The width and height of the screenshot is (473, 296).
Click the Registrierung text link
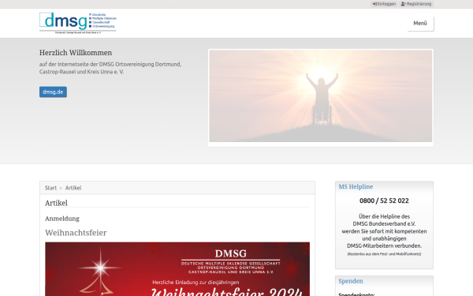click(x=419, y=4)
